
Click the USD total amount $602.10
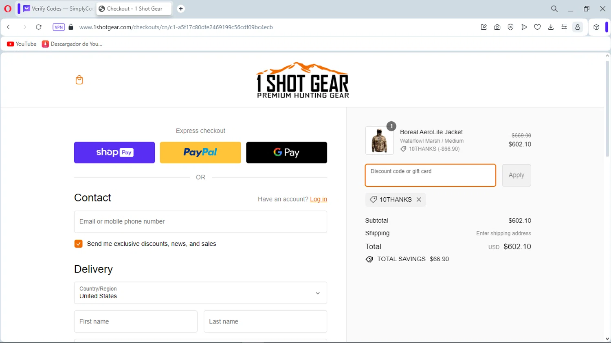[517, 247]
